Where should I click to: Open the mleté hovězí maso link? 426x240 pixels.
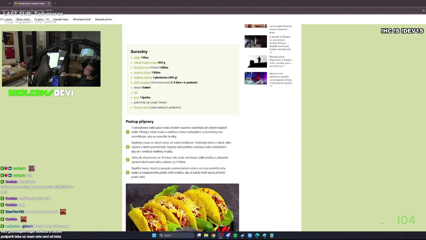point(145,63)
